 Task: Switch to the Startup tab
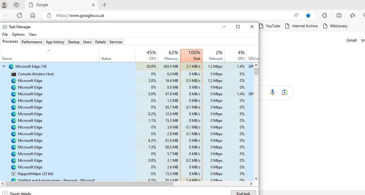point(73,42)
